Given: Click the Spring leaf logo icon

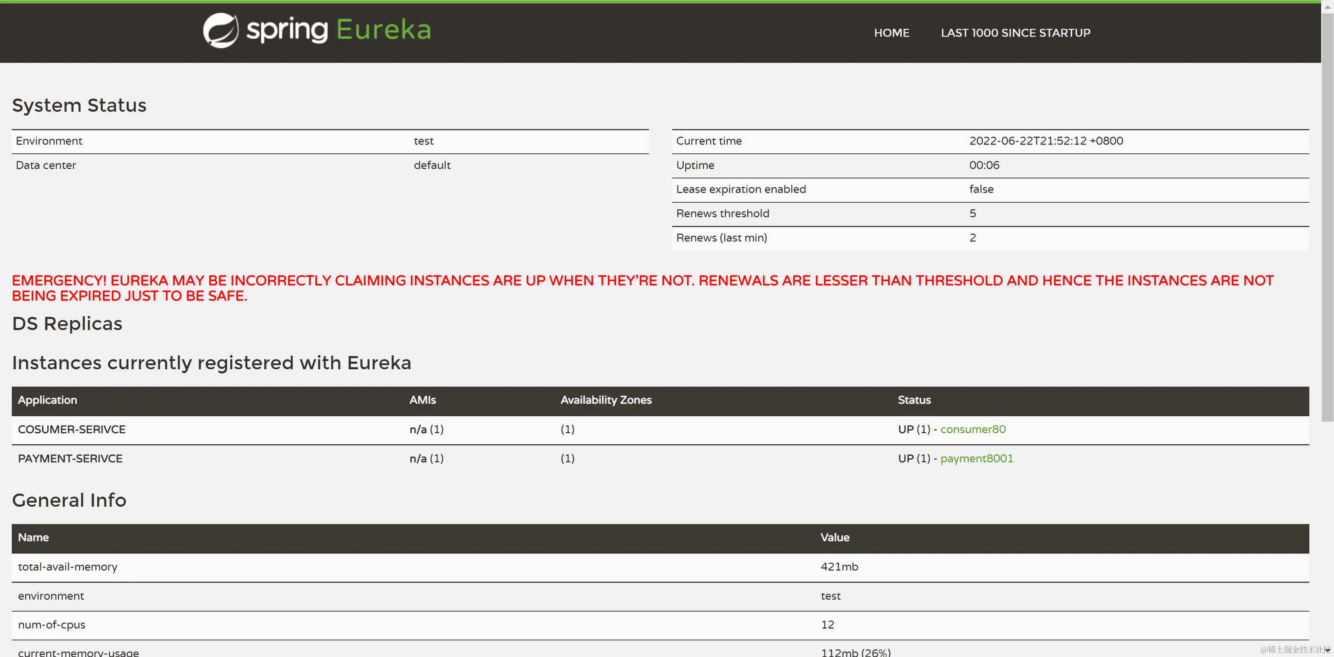Looking at the screenshot, I should (x=221, y=30).
